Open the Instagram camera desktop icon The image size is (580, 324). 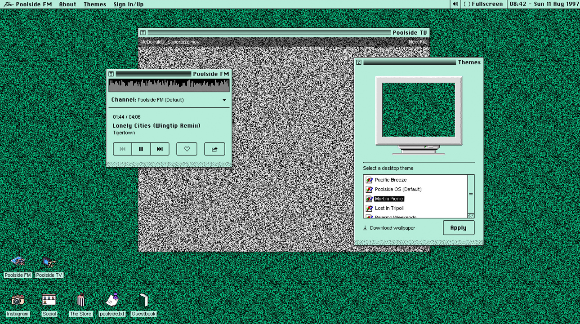(x=18, y=300)
